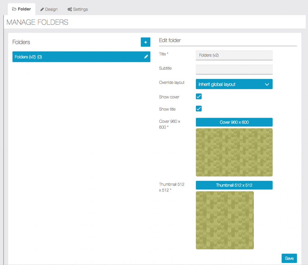This screenshot has height=265, width=308.
Task: Focus the Title input field
Action: [234, 55]
